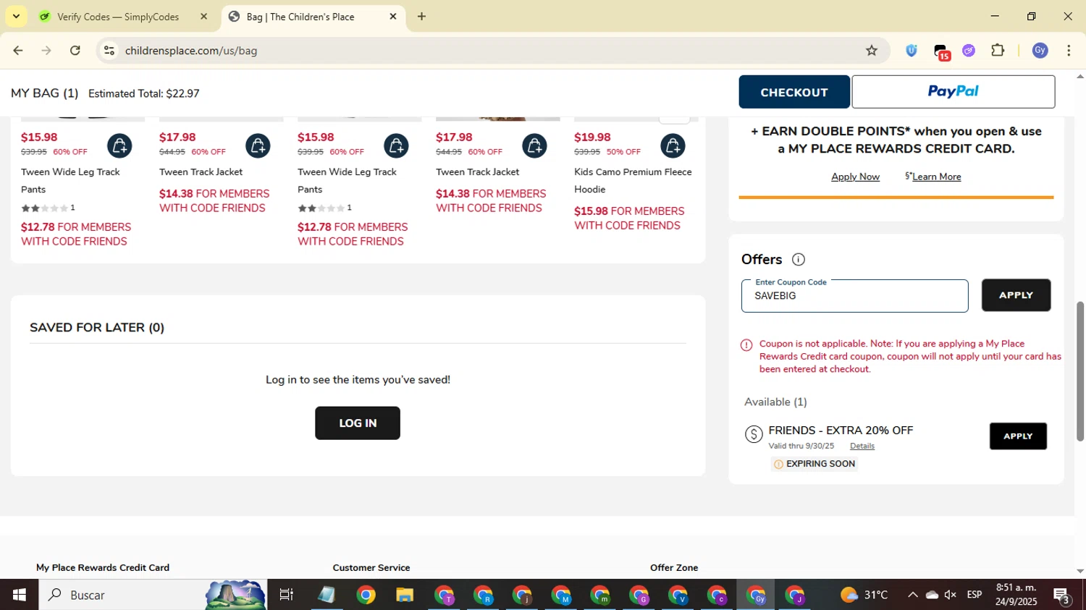Open Apply Now credit card link
Screen dimensions: 1086x610
pyautogui.click(x=855, y=177)
